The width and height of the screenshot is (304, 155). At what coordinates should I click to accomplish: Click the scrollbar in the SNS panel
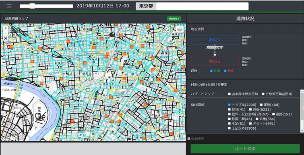click(x=302, y=111)
